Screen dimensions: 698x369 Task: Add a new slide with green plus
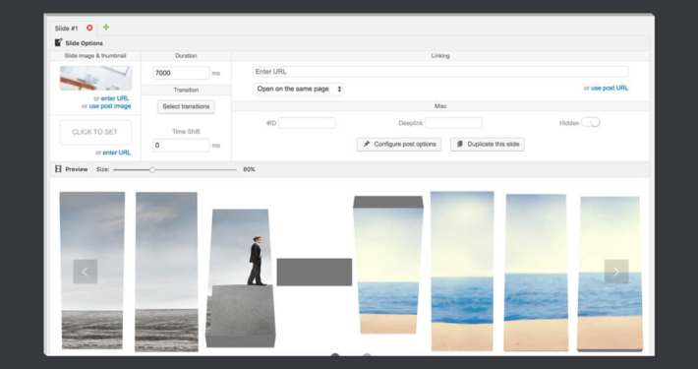[x=106, y=28]
